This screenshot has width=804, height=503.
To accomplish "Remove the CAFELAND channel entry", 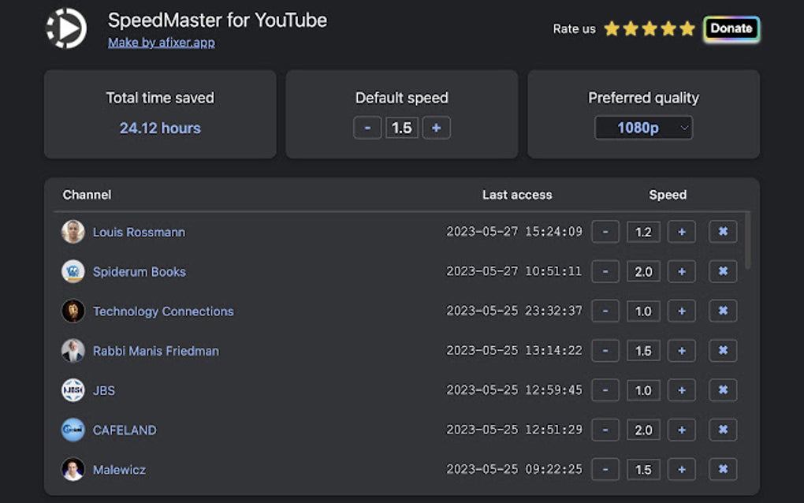I will pyautogui.click(x=723, y=430).
